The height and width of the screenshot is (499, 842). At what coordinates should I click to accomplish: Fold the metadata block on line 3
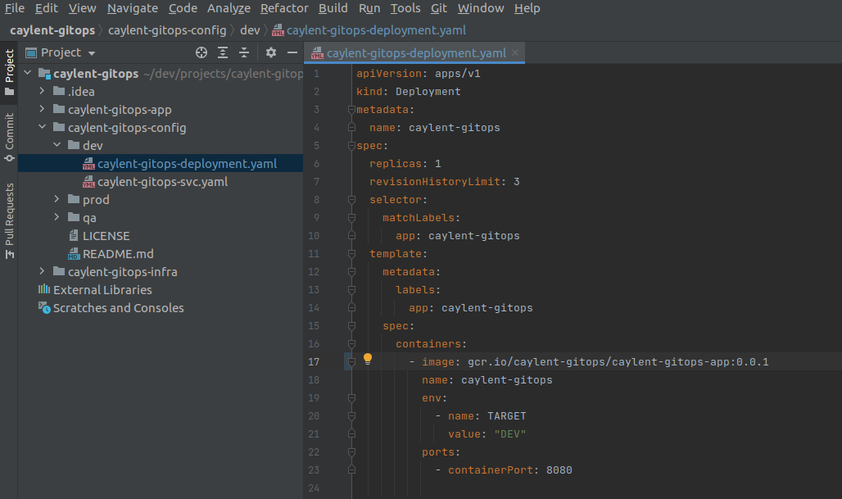pyautogui.click(x=351, y=110)
